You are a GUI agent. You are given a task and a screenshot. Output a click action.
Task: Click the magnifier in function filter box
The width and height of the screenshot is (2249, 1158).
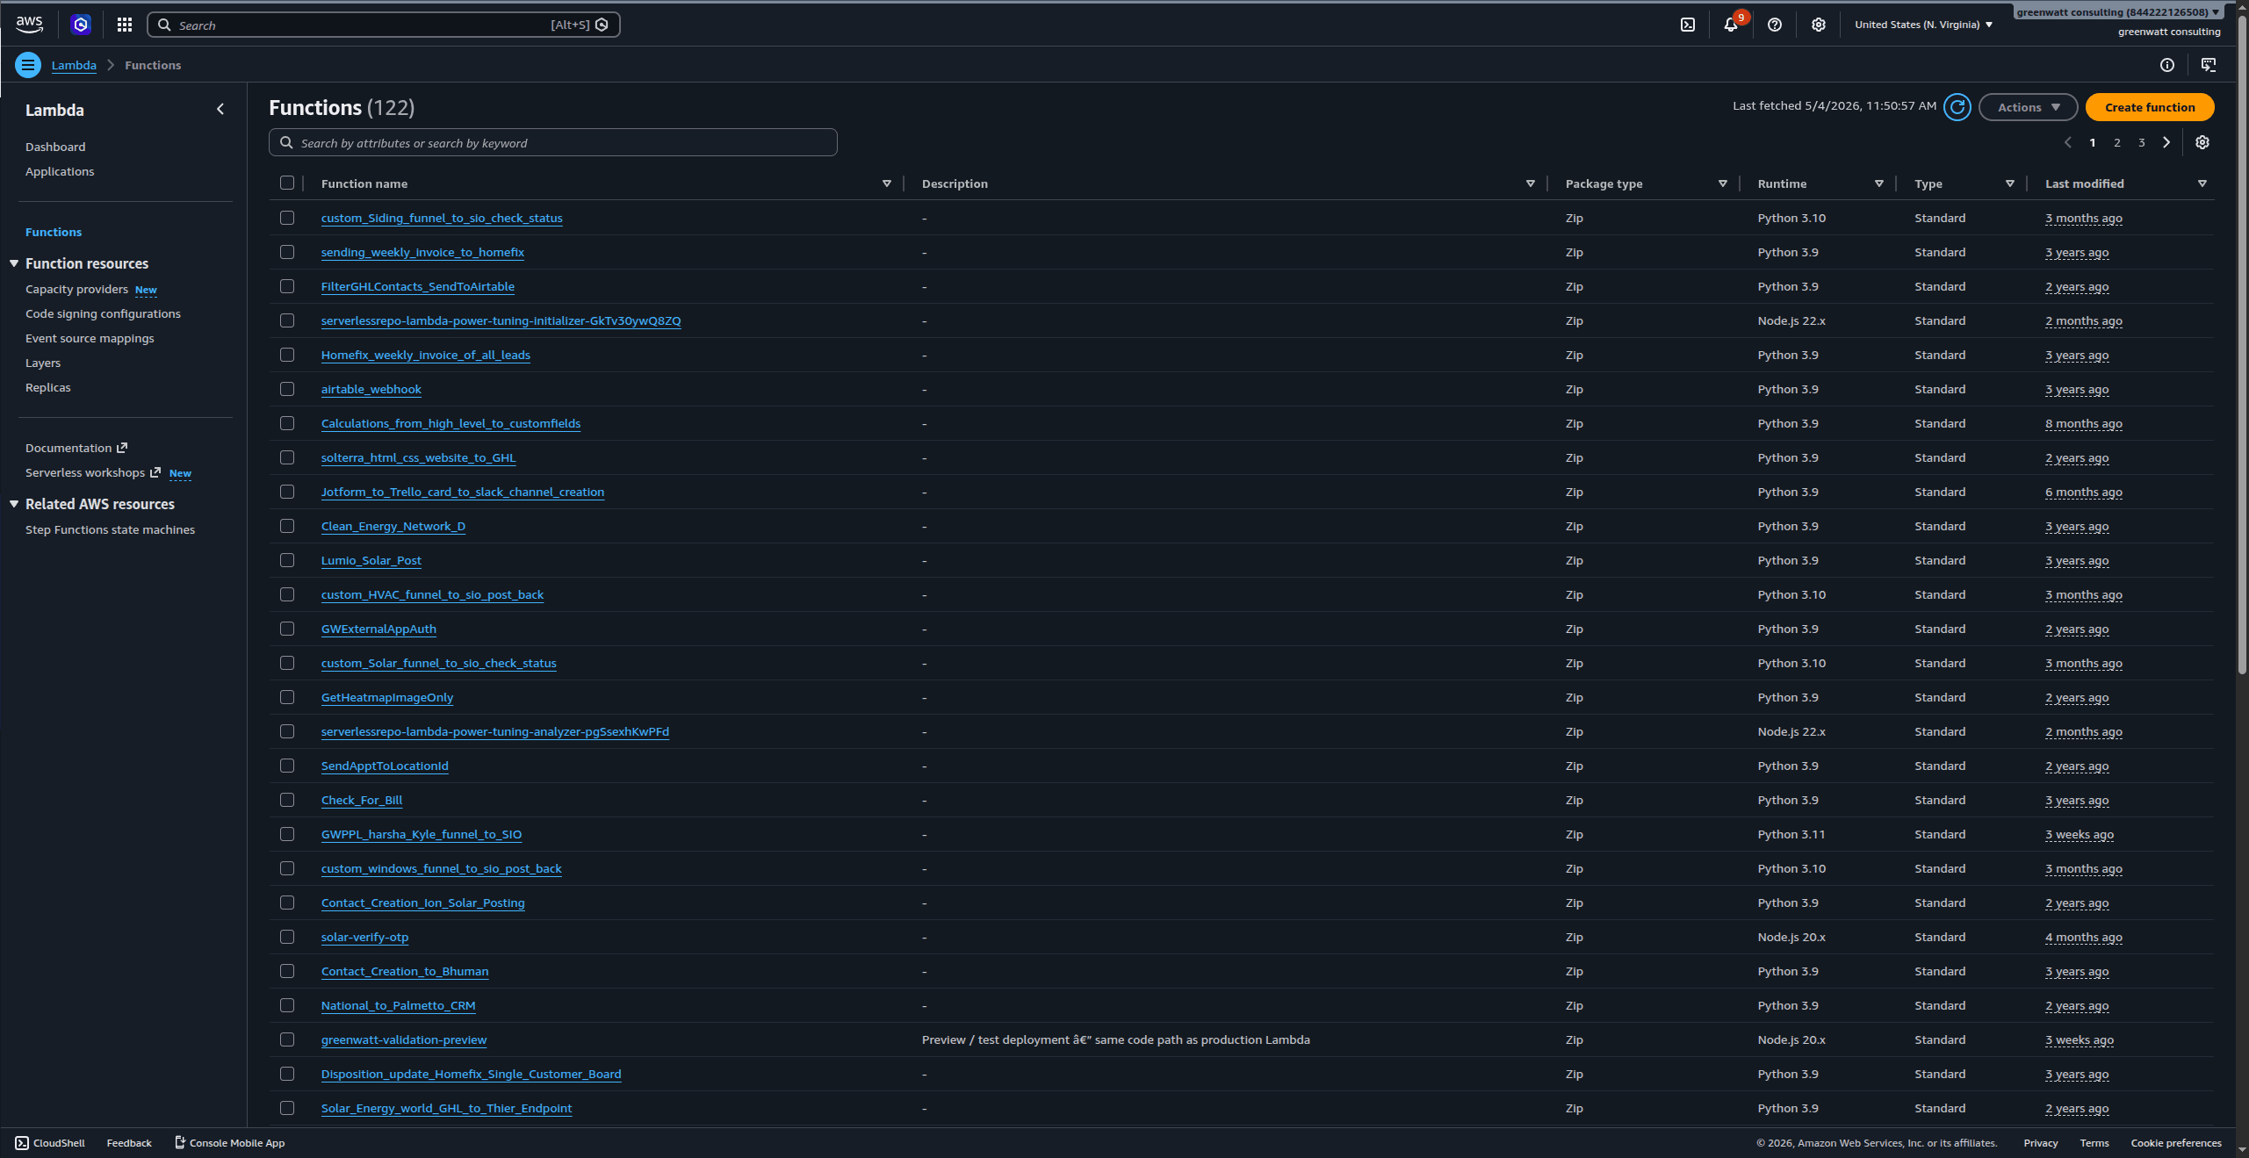(286, 142)
